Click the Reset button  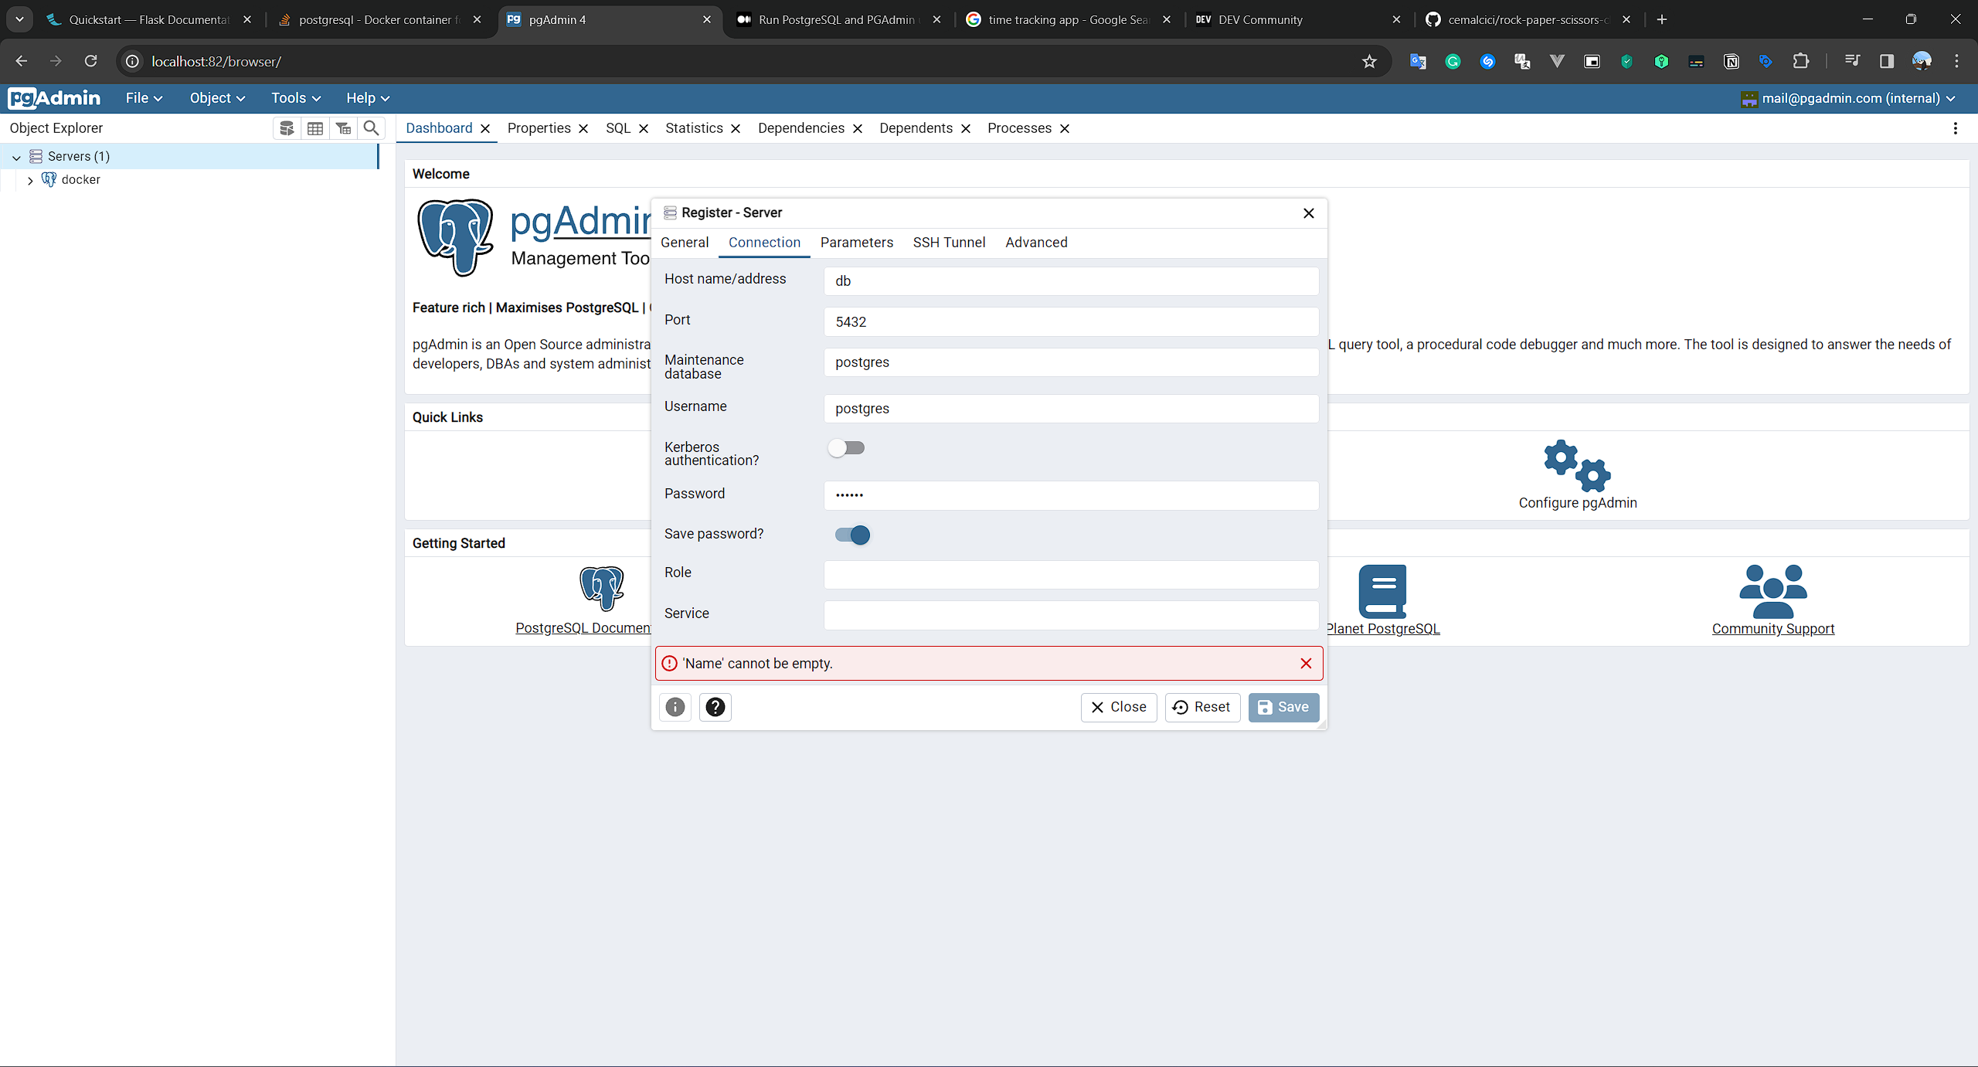(x=1202, y=707)
